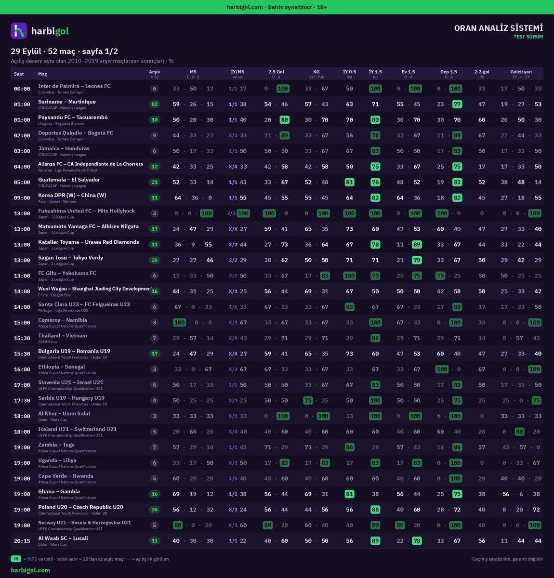Screen dimensions: 554x578
Task: Select the Thailand – Vietnam match
Action: pos(63,336)
